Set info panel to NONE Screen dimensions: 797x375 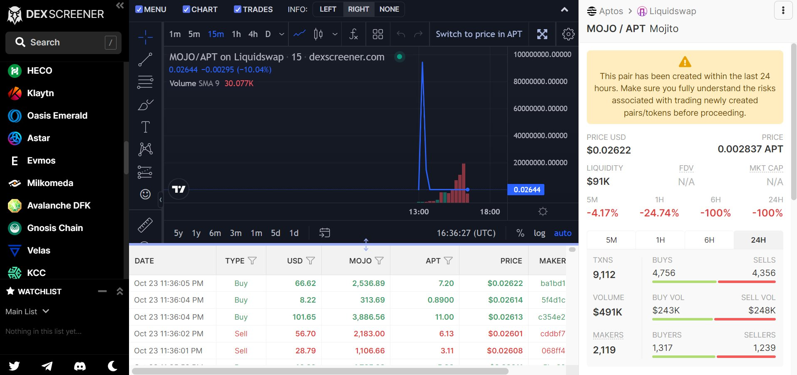pos(389,9)
